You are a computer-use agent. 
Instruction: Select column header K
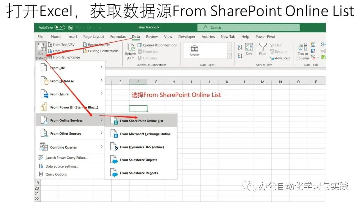point(227,82)
